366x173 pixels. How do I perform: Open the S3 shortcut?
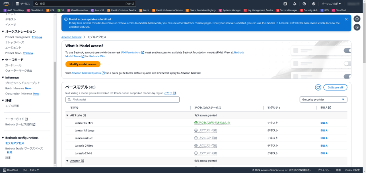pyautogui.click(x=61, y=10)
